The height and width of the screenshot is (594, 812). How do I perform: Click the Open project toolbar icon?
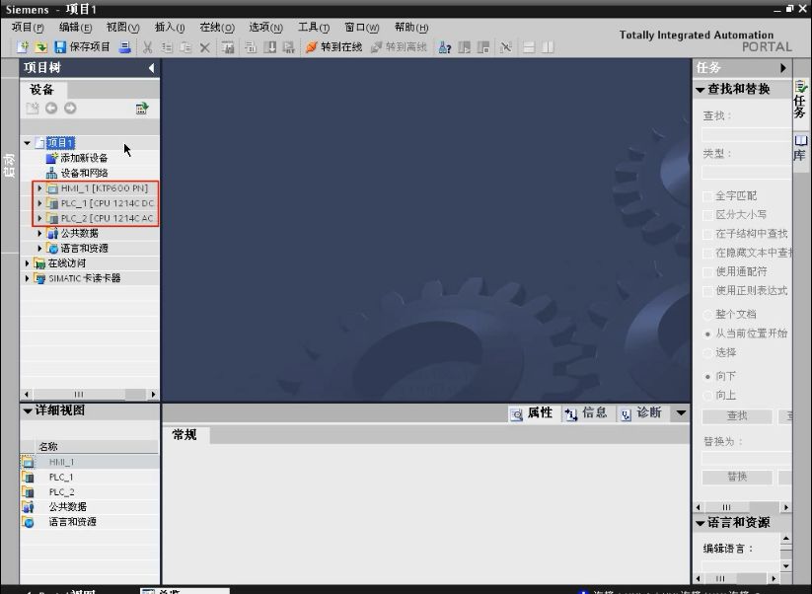(40, 47)
